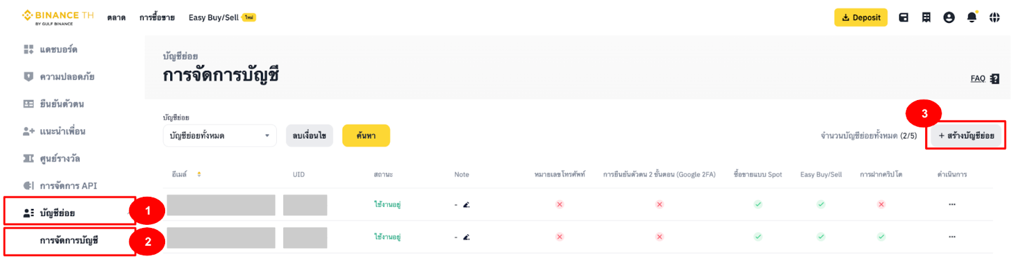Click the yellow Deposit button
This screenshot has height=266, width=1016.
coord(860,18)
